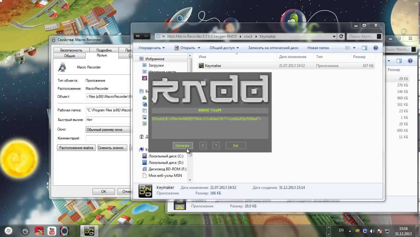Open the address bar history dropdown
This screenshot has width=420, height=237.
334,36
